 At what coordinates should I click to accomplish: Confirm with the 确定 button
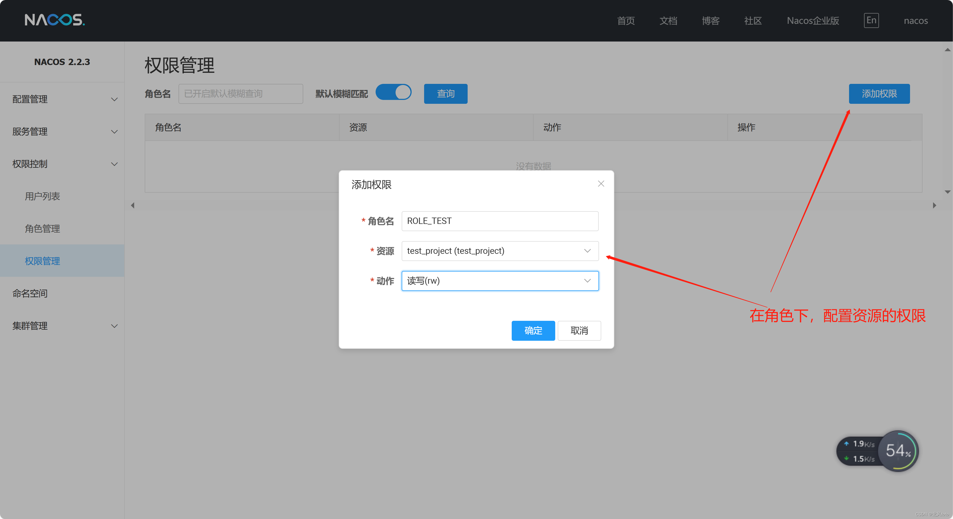(533, 330)
